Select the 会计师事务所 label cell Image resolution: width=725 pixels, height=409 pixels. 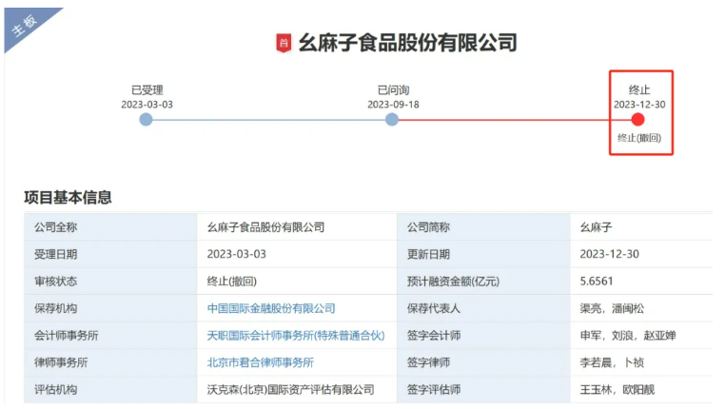click(x=110, y=336)
